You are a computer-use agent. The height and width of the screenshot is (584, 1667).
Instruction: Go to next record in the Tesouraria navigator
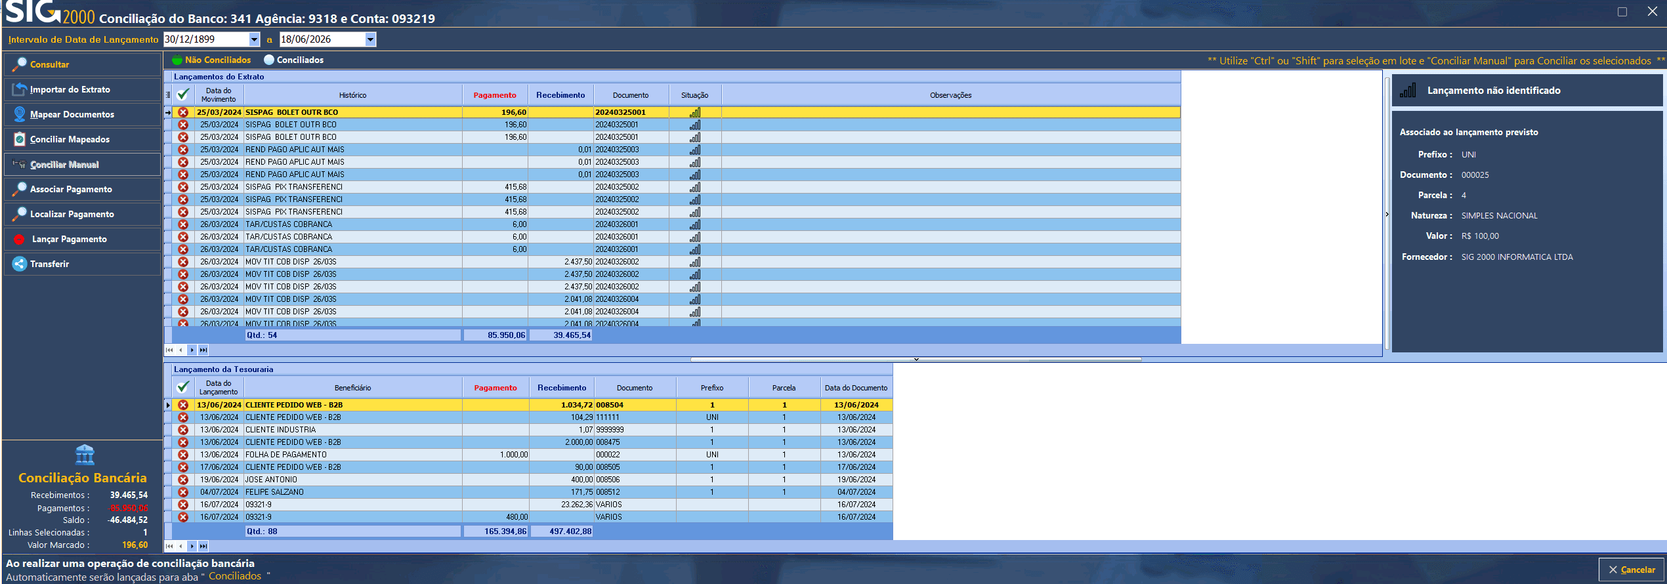click(192, 546)
